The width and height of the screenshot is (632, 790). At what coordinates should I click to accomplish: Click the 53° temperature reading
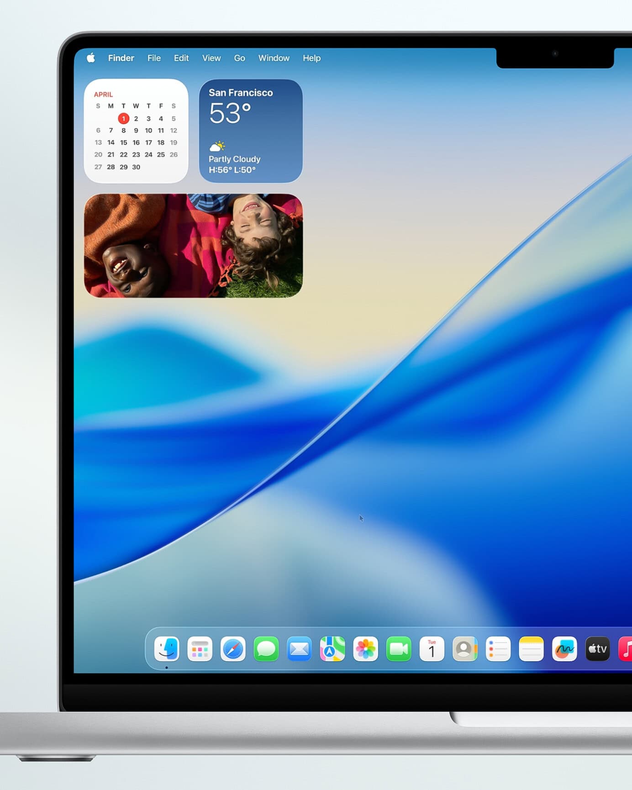tap(230, 113)
